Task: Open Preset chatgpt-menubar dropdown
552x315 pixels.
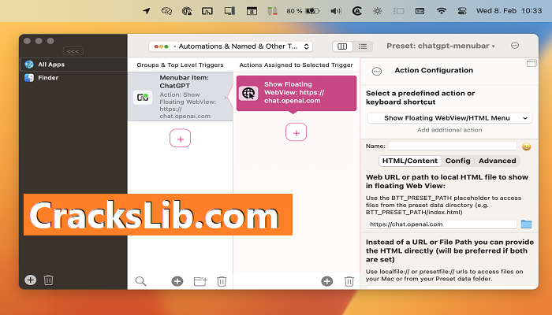Action: 441,46
